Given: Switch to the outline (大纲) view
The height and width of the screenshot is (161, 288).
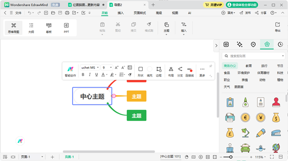Looking at the screenshot, I should click(x=31, y=28).
